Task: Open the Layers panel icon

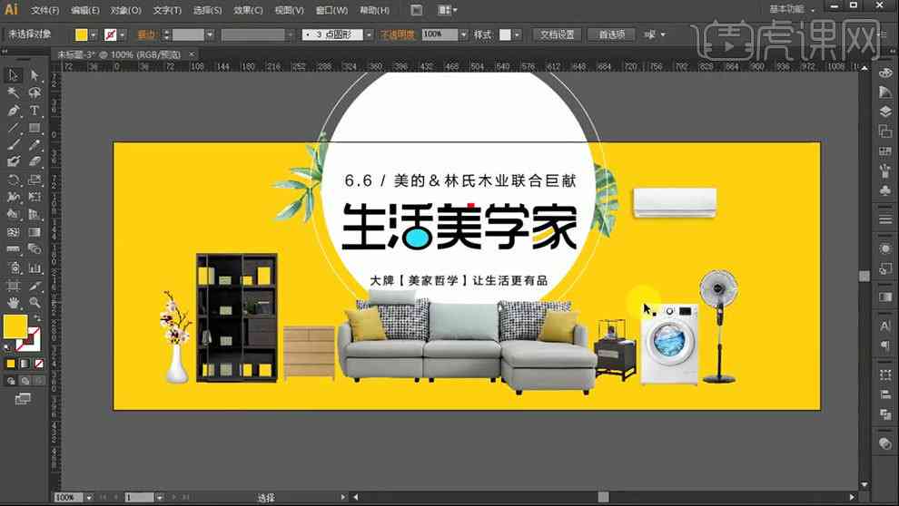Action: 885,112
